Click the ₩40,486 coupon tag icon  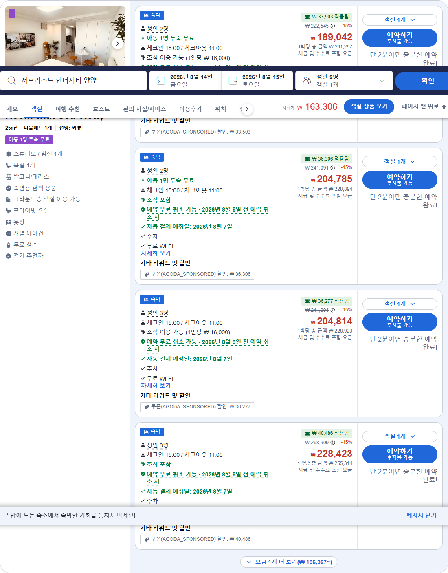tap(147, 539)
